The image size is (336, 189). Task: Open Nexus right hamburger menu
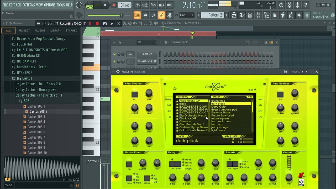click(265, 85)
